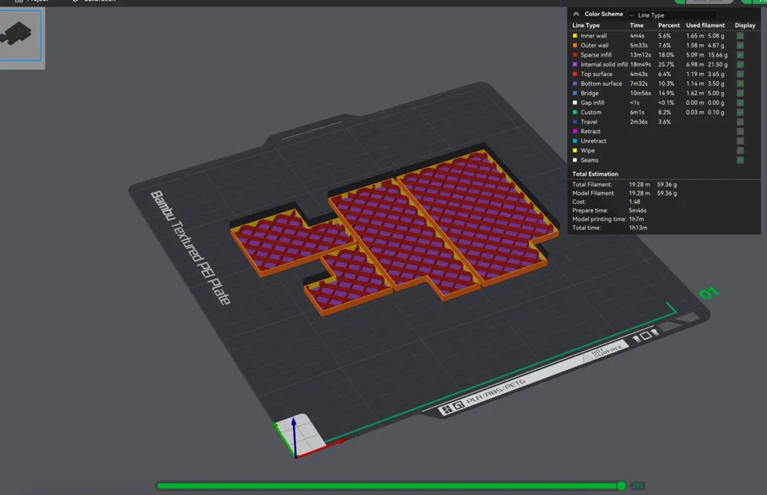This screenshot has height=495, width=767.
Task: Select plate 1 thumbnail in the plate list
Action: [21, 34]
